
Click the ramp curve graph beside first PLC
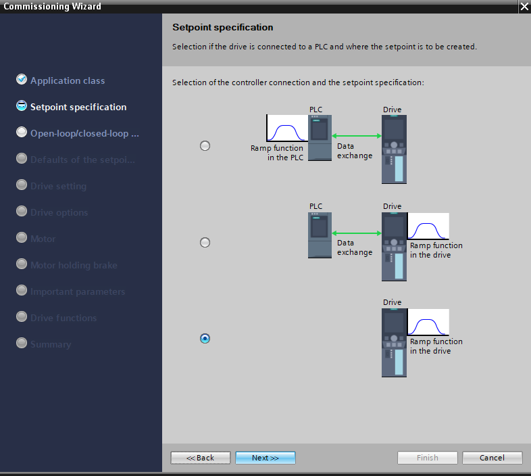tap(287, 128)
